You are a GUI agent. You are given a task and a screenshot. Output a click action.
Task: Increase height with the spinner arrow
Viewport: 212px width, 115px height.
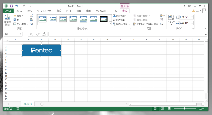tap(192, 16)
